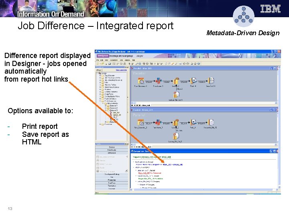Select Sequential File stage in Before_Diff job

[210, 122]
